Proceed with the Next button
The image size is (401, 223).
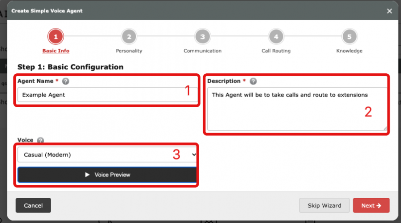(x=371, y=205)
